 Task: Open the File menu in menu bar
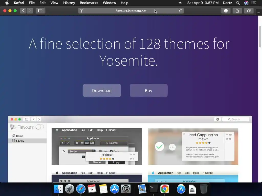[x=31, y=3]
